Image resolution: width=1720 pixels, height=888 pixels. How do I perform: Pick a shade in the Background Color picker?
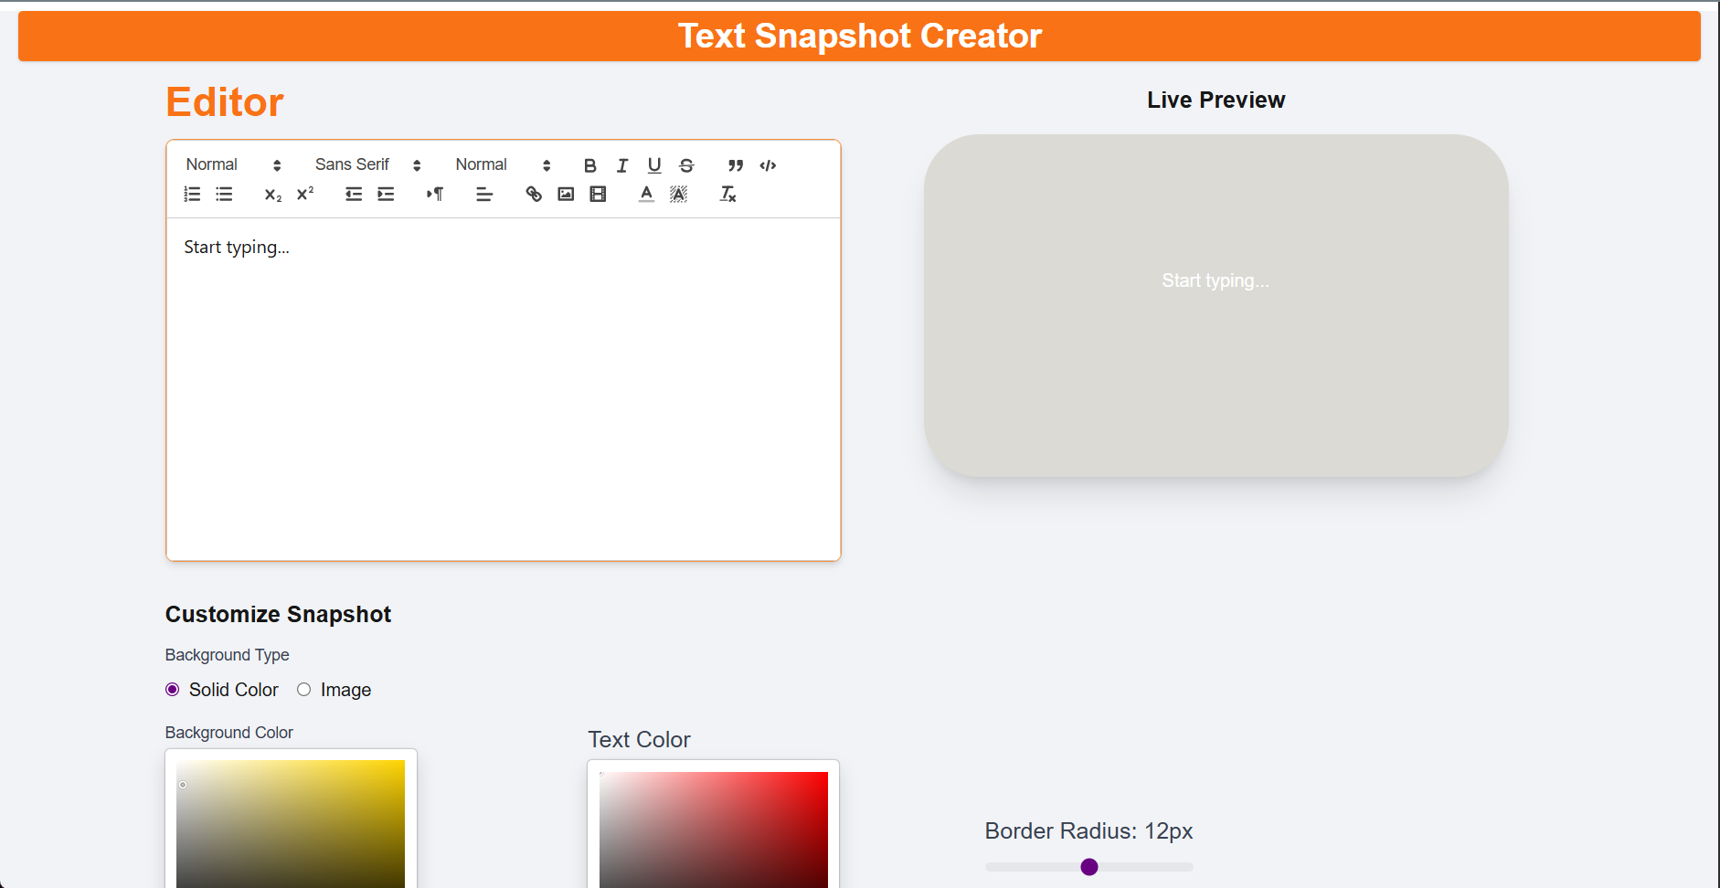[291, 822]
